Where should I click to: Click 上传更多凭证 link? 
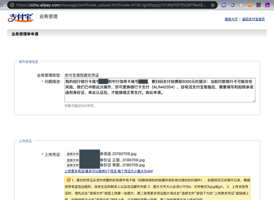point(74,171)
